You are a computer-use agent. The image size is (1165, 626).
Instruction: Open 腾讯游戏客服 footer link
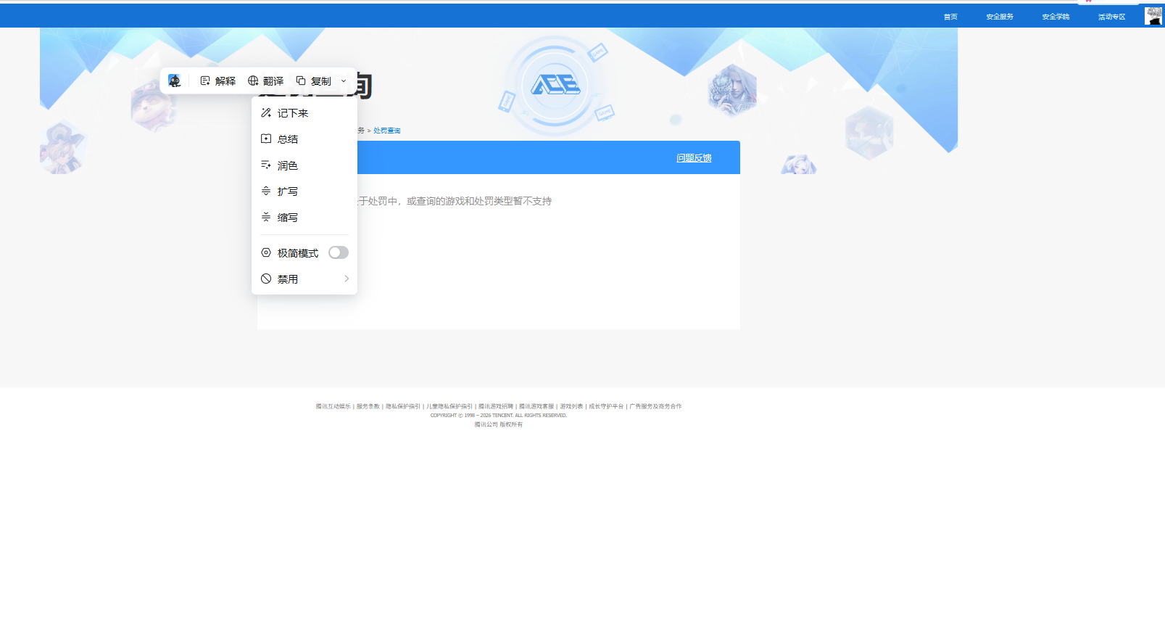(536, 406)
